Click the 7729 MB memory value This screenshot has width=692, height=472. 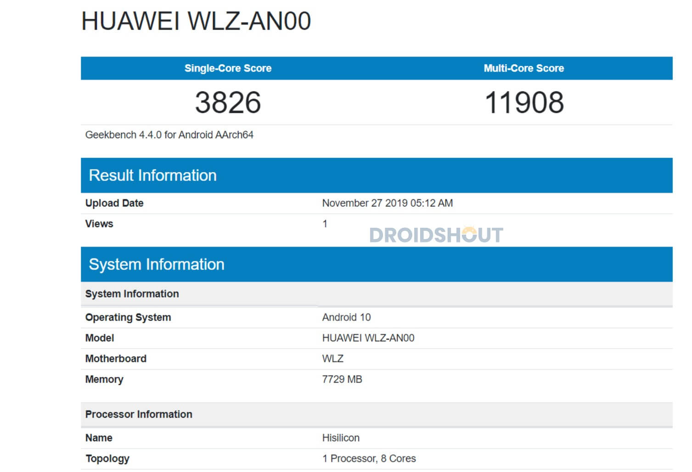(342, 379)
